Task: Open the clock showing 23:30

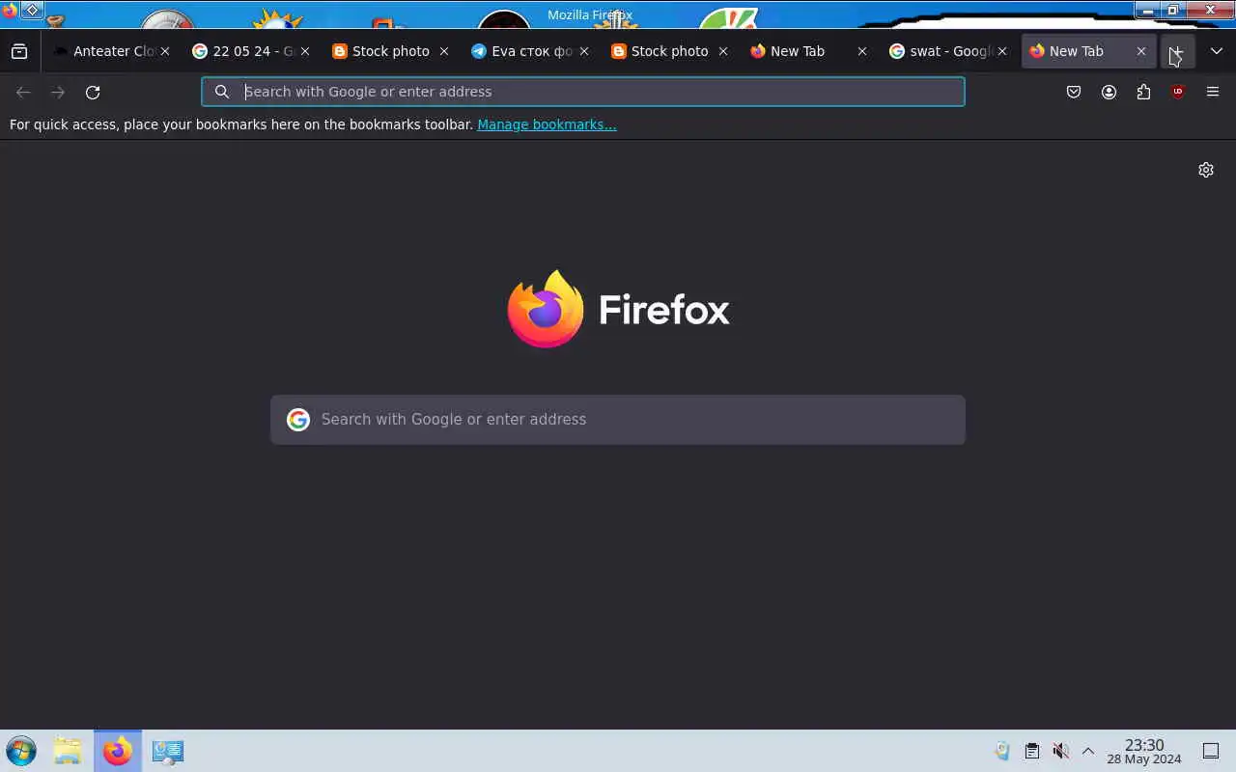Action: (1144, 752)
